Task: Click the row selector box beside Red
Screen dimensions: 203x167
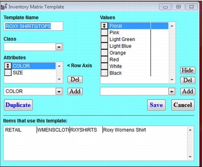Action: click(104, 60)
